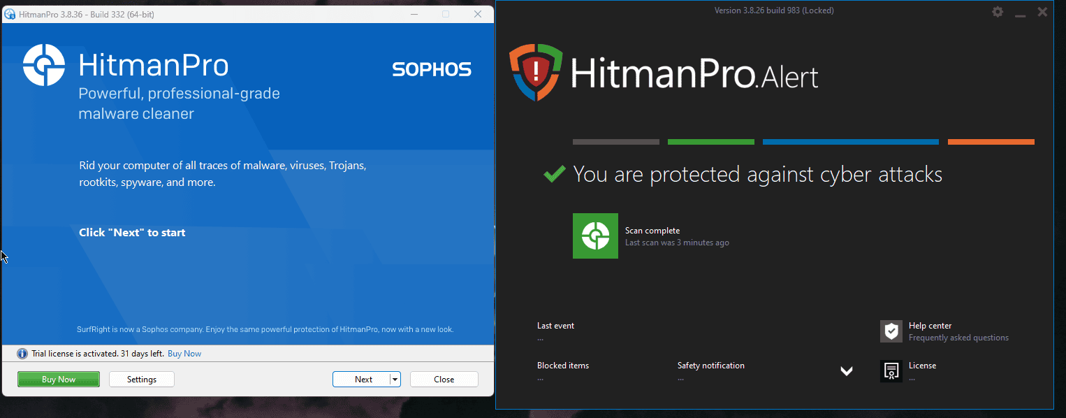The width and height of the screenshot is (1066, 418).
Task: Click the License document icon
Action: [x=891, y=371]
